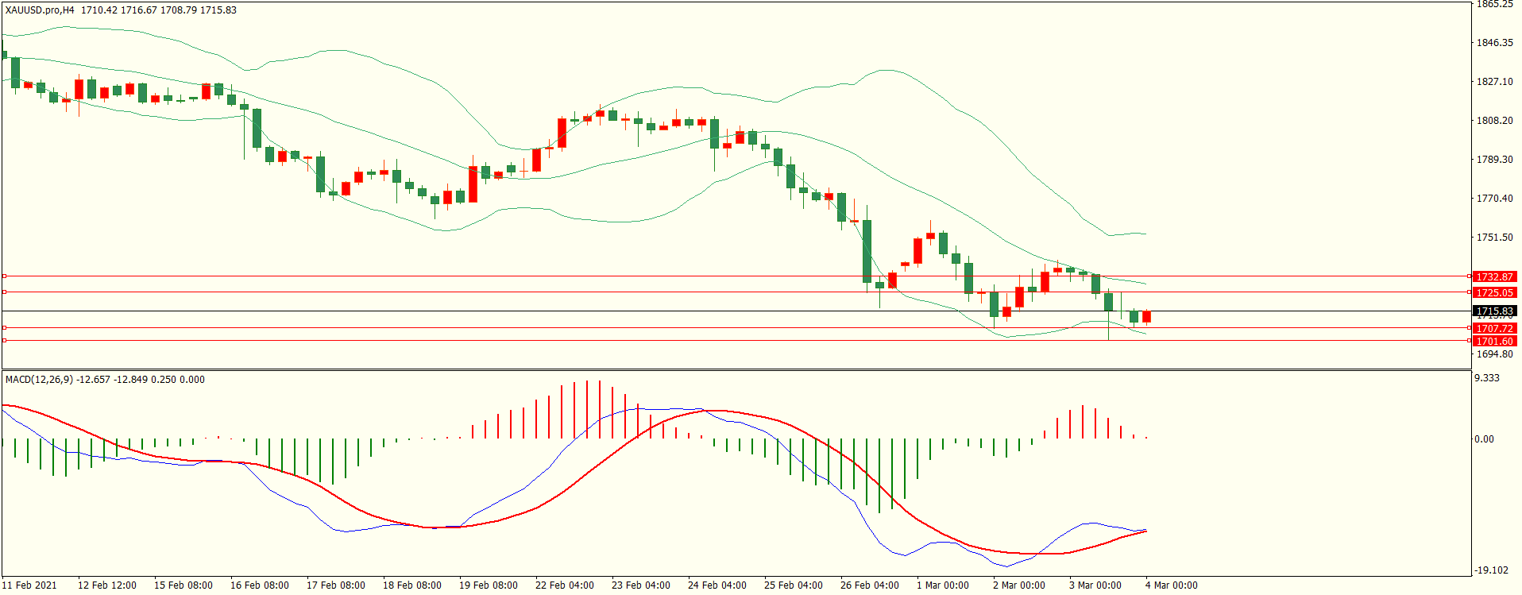Click the 1751.50 price scale value
The width and height of the screenshot is (1522, 595).
tap(1494, 238)
